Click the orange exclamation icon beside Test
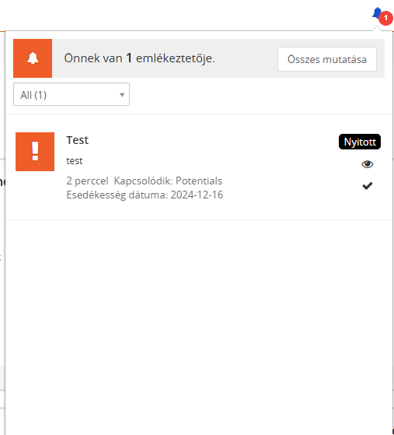 click(x=35, y=152)
